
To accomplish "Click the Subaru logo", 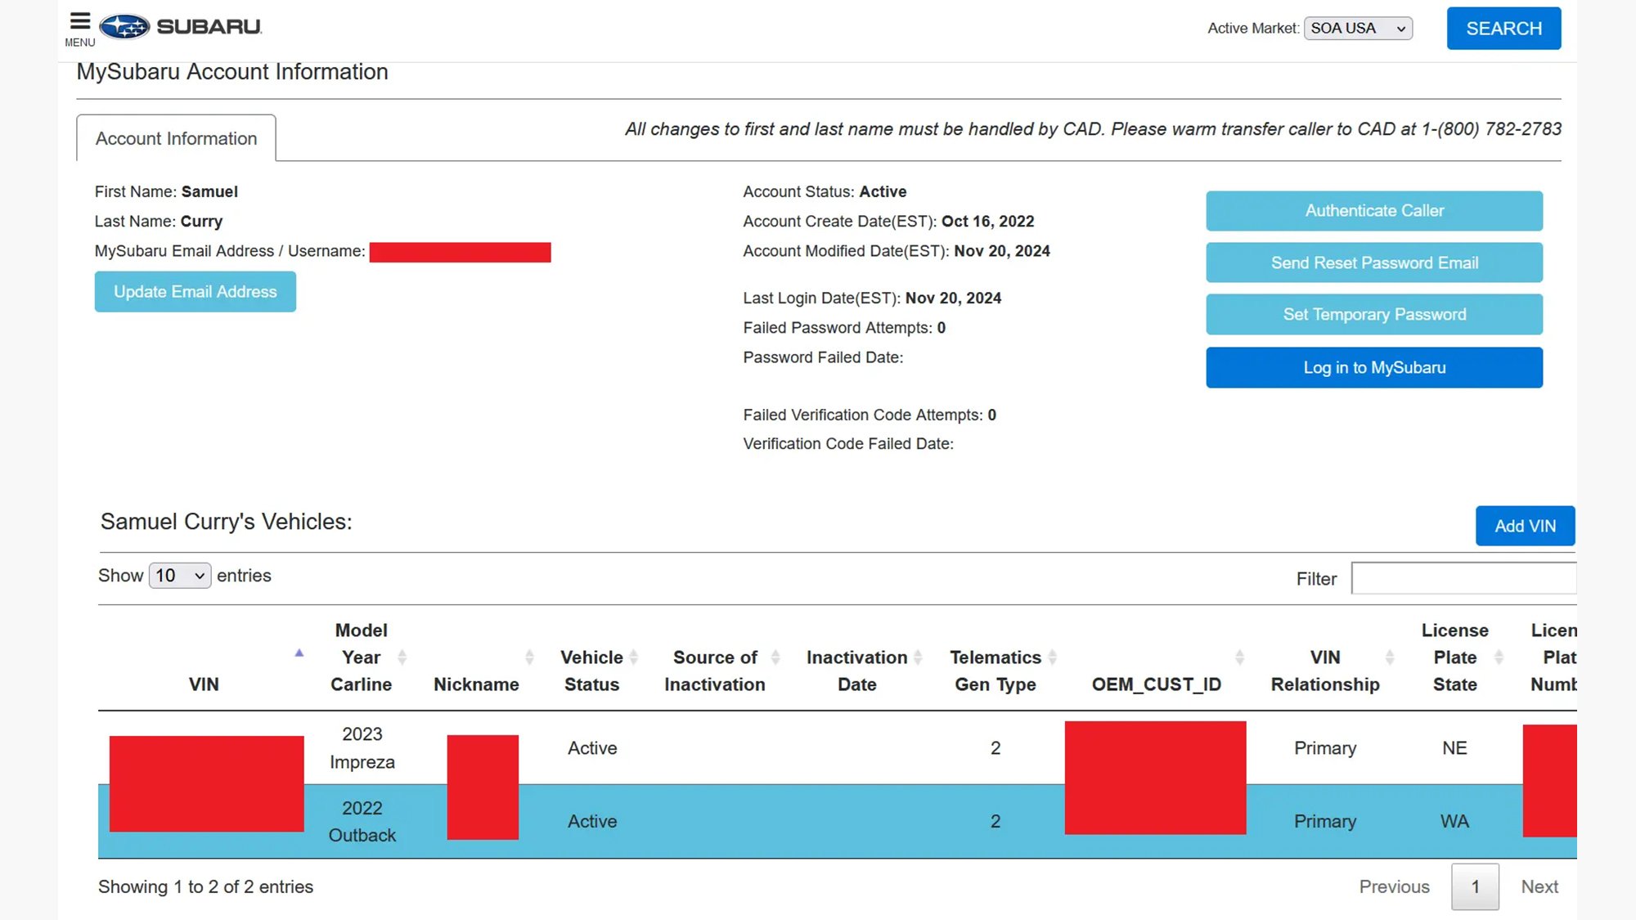I will 181,27.
